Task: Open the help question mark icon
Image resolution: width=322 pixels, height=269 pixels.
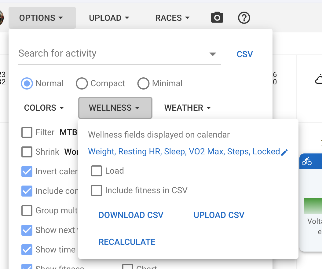Action: [244, 18]
